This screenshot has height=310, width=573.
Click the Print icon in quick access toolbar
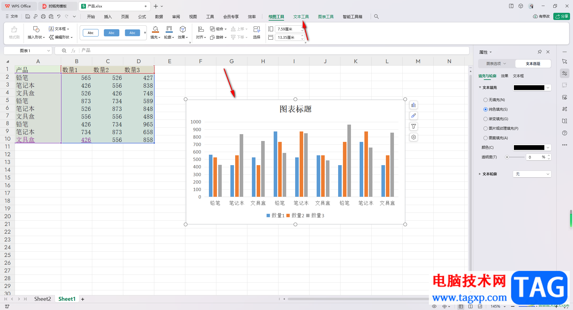pos(43,17)
